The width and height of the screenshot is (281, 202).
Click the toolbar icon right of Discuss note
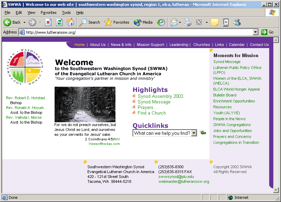pyautogui.click(x=226, y=22)
